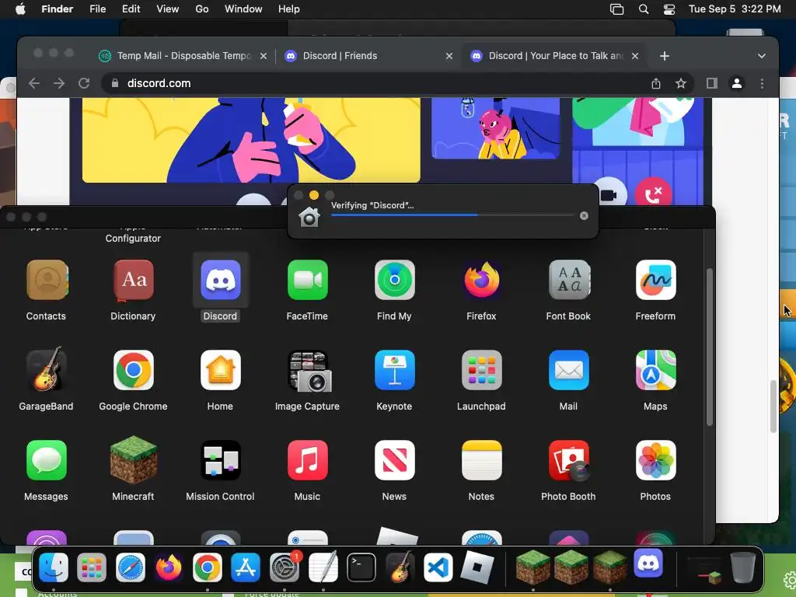This screenshot has height=597, width=796.
Task: Click the Verifying Discord progress bar
Action: 452,215
